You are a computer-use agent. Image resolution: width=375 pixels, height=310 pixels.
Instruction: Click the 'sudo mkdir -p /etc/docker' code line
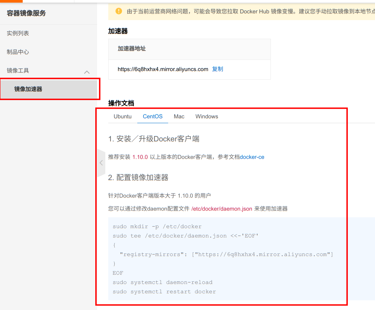(157, 226)
